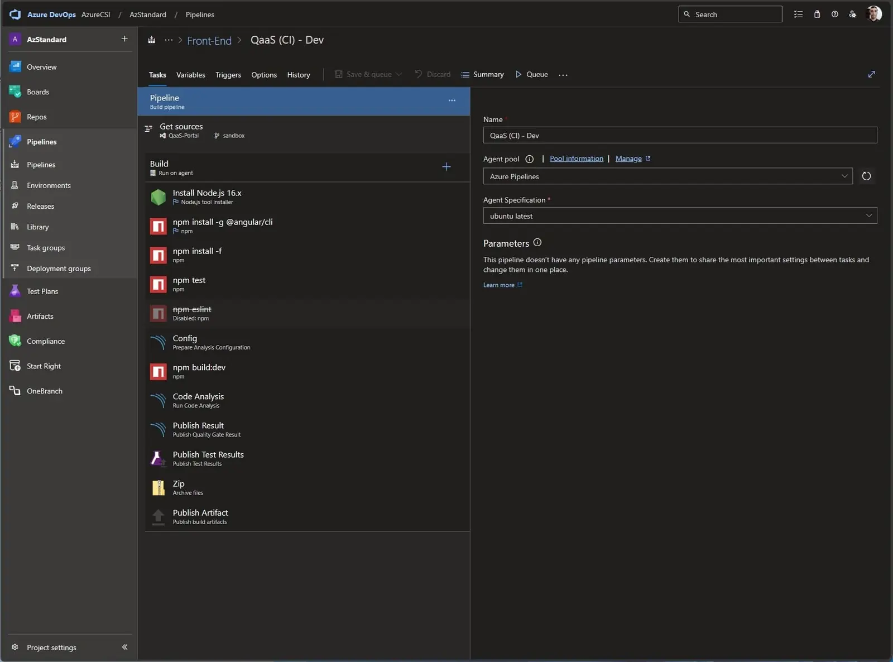Open the Pool information link
Screen dimensions: 893x662
point(577,159)
